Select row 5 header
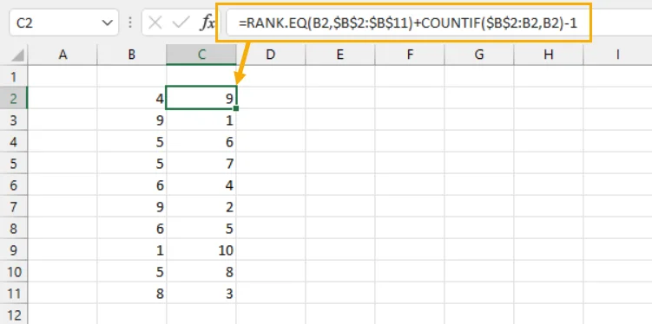Screen dimensions: 652x324 point(14,164)
